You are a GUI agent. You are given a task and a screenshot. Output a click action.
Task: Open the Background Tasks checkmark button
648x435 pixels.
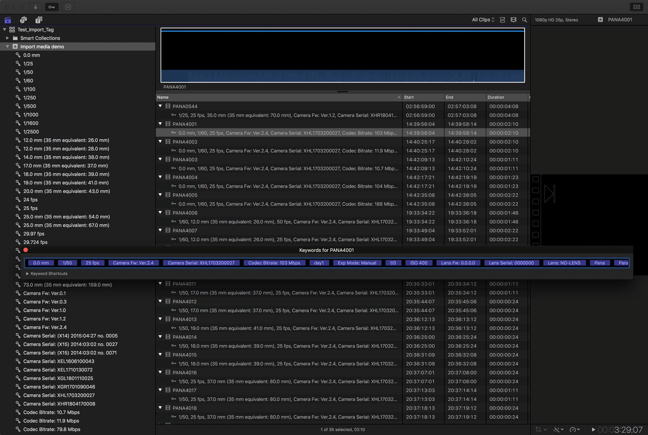click(68, 7)
